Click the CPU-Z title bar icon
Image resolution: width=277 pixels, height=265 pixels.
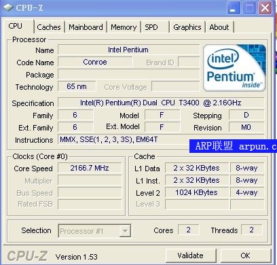(x=8, y=8)
